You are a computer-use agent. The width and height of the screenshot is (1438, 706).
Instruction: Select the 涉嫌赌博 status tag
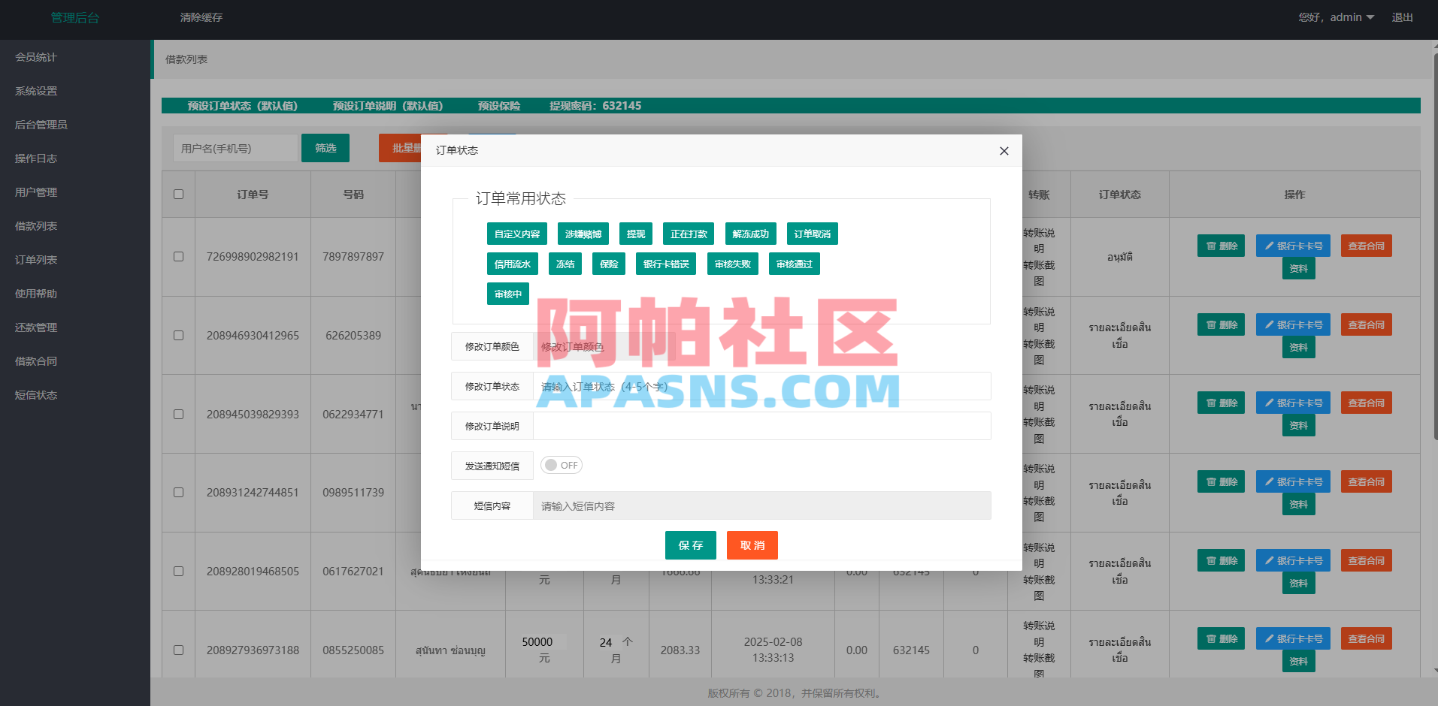click(583, 234)
